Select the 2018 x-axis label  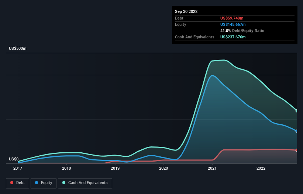click(66, 168)
